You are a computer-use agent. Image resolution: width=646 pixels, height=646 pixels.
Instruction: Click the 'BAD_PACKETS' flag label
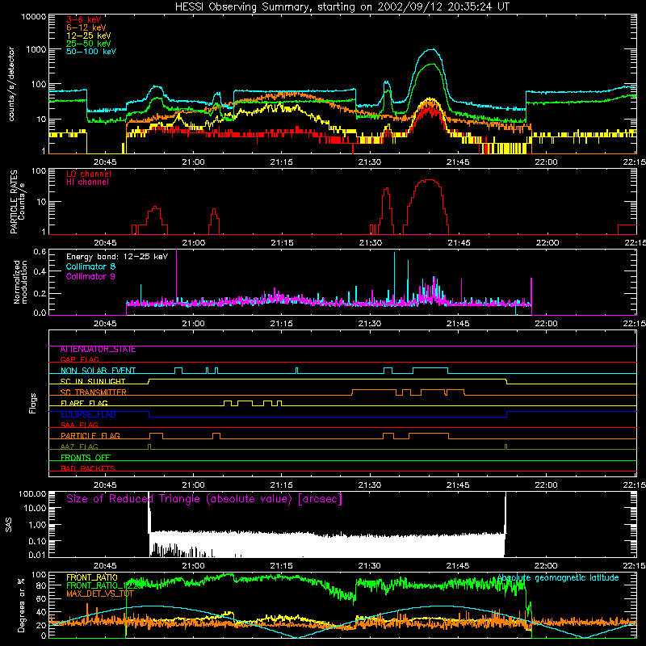[x=88, y=468]
